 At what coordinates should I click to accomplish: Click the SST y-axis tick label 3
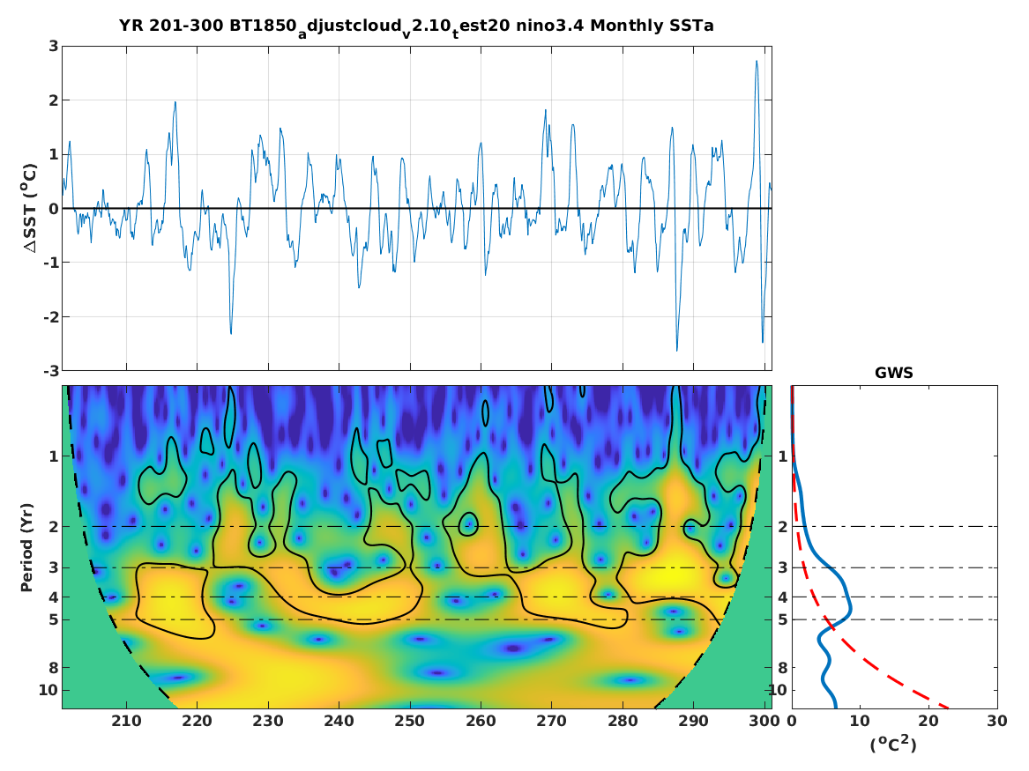point(54,46)
